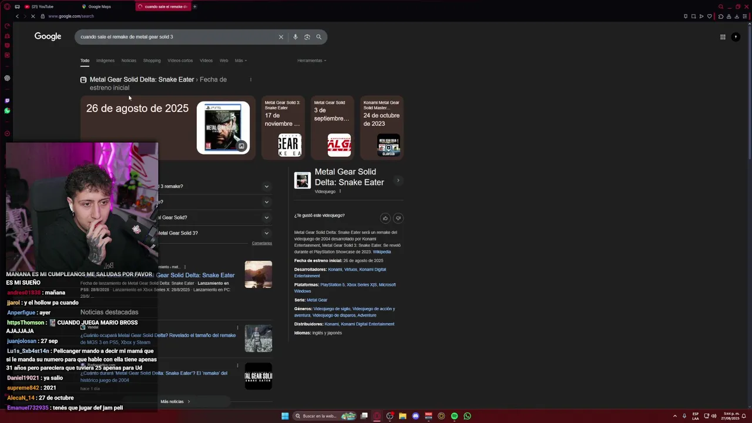752x423 pixels.
Task: Open the knowledge panel arrow for Snake Eater
Action: pos(398,180)
